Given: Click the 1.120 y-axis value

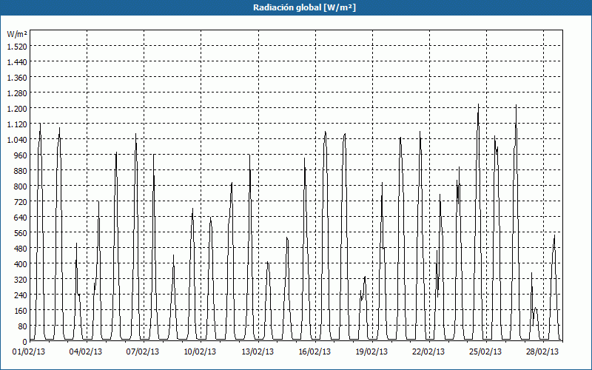Looking at the screenshot, I should tap(17, 124).
